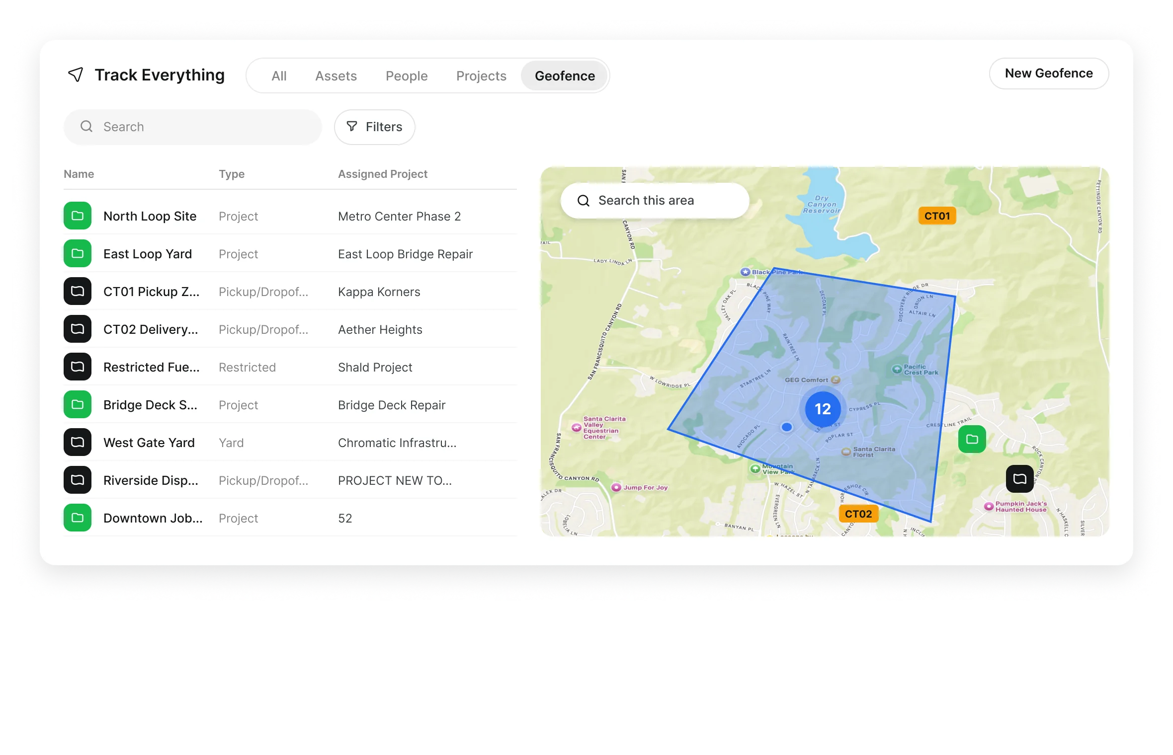Click the Kappa Korners project cell
Viewport: 1173px width, 755px height.
click(x=379, y=292)
